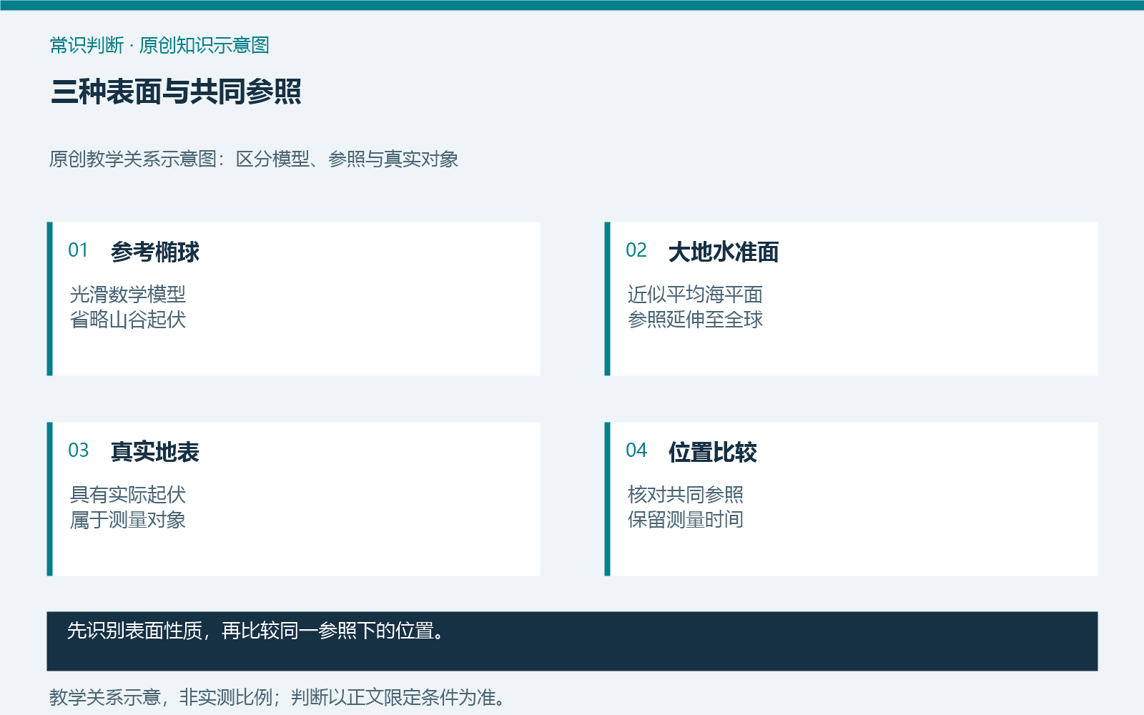Click the line 属于测量对象

128,519
